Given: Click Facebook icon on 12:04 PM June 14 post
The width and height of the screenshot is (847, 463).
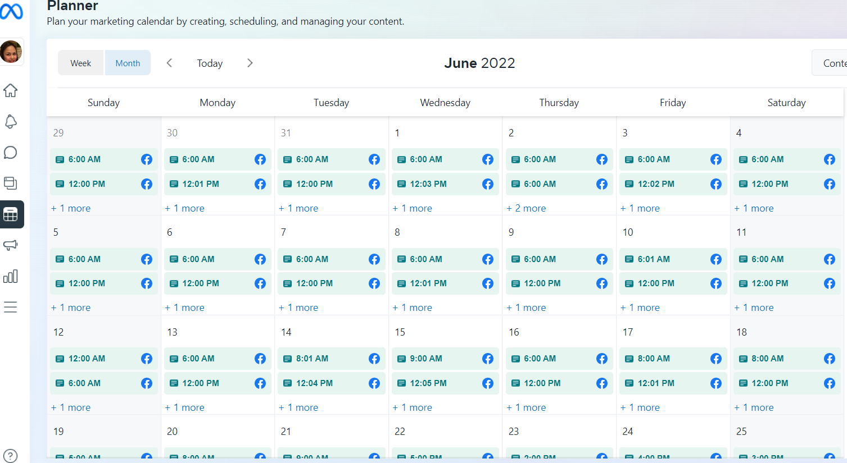Looking at the screenshot, I should click(374, 383).
